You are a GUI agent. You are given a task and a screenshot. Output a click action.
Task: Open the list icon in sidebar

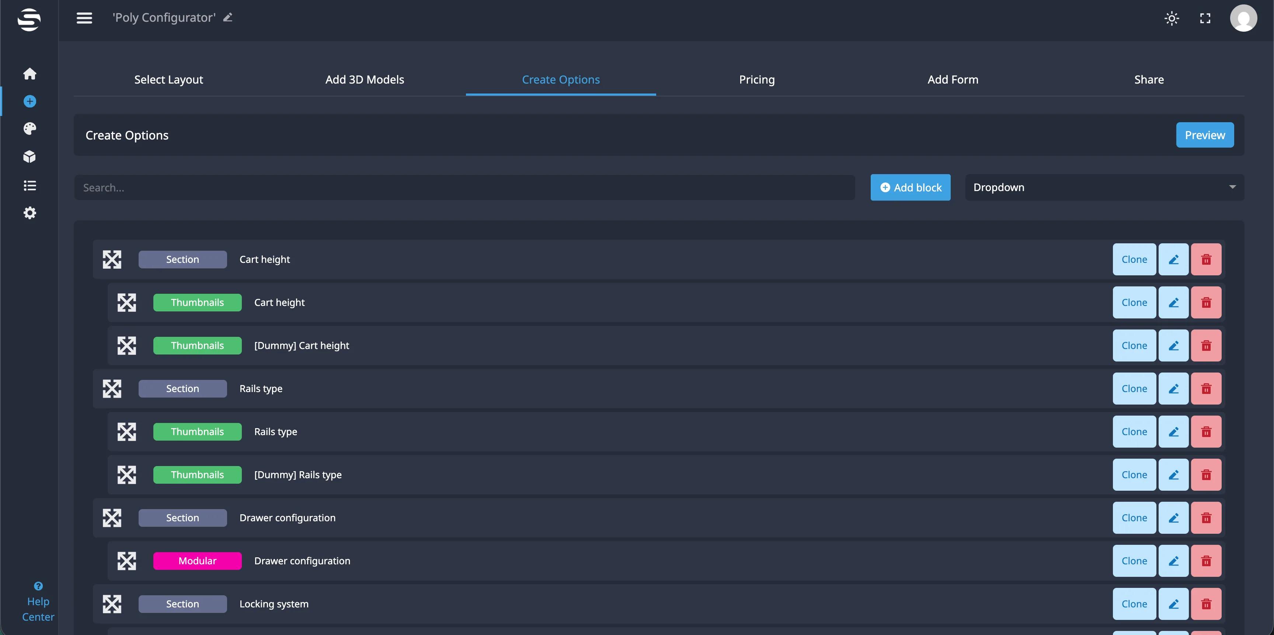29,185
